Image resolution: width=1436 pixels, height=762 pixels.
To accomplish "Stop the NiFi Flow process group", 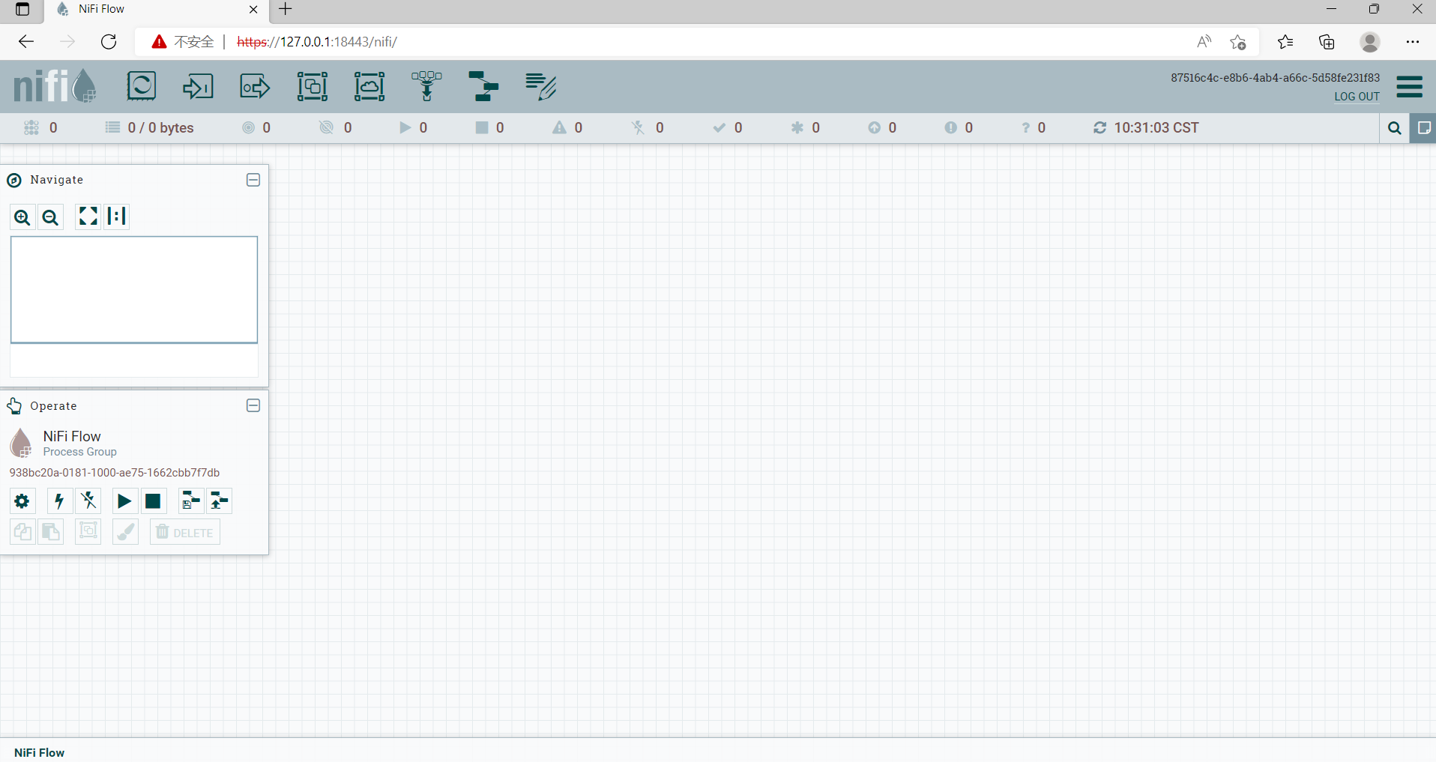I will (x=153, y=501).
